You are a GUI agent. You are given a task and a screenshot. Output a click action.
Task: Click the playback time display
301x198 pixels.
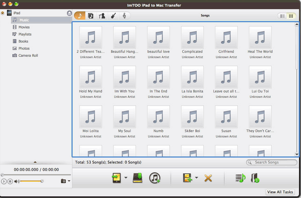click(x=36, y=169)
